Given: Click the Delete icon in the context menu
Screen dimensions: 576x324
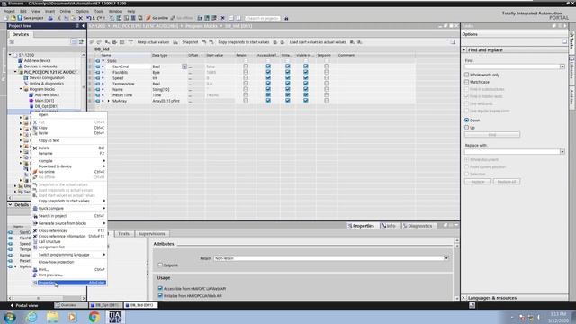Looking at the screenshot, I should [35, 148].
